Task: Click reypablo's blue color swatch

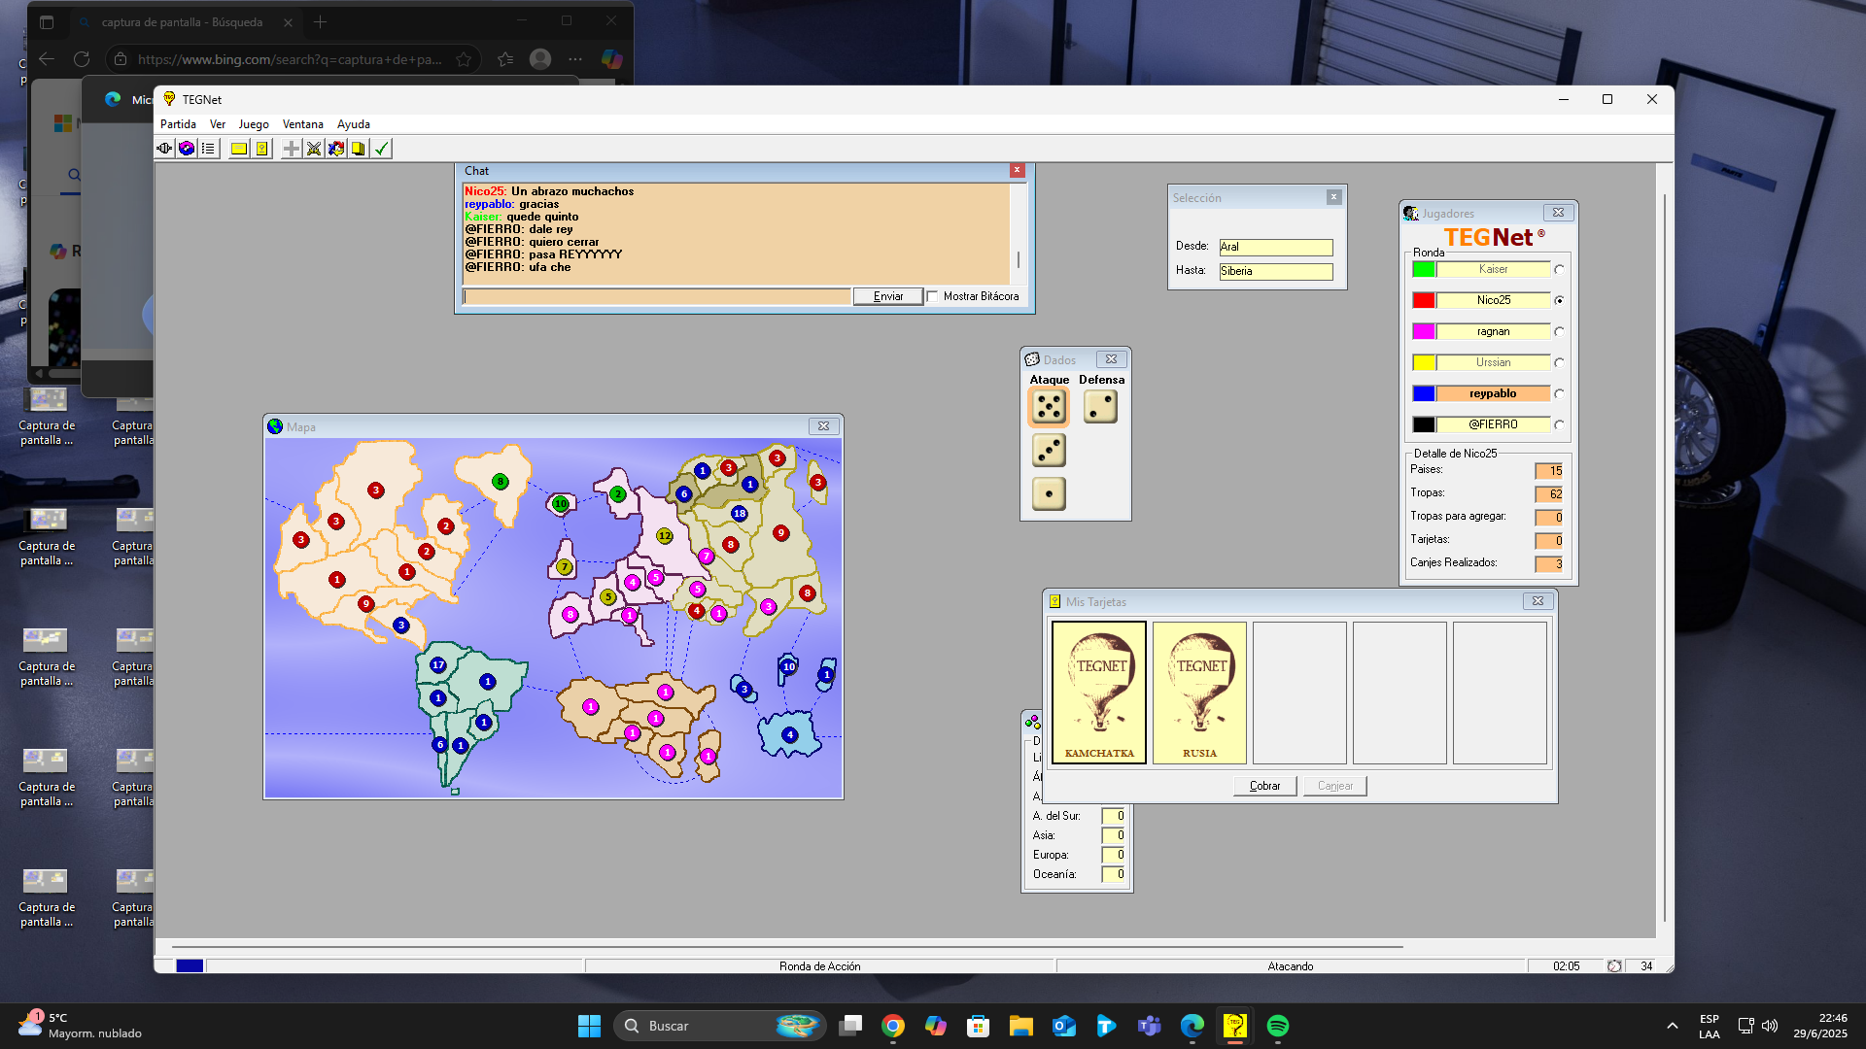Action: [x=1424, y=393]
